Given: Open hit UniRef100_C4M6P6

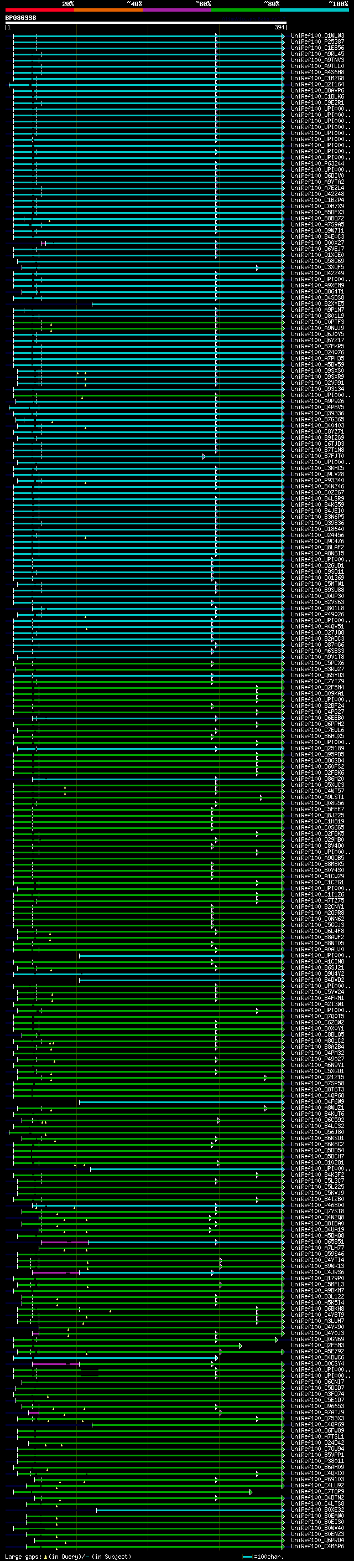Looking at the screenshot, I should tap(317, 1546).
